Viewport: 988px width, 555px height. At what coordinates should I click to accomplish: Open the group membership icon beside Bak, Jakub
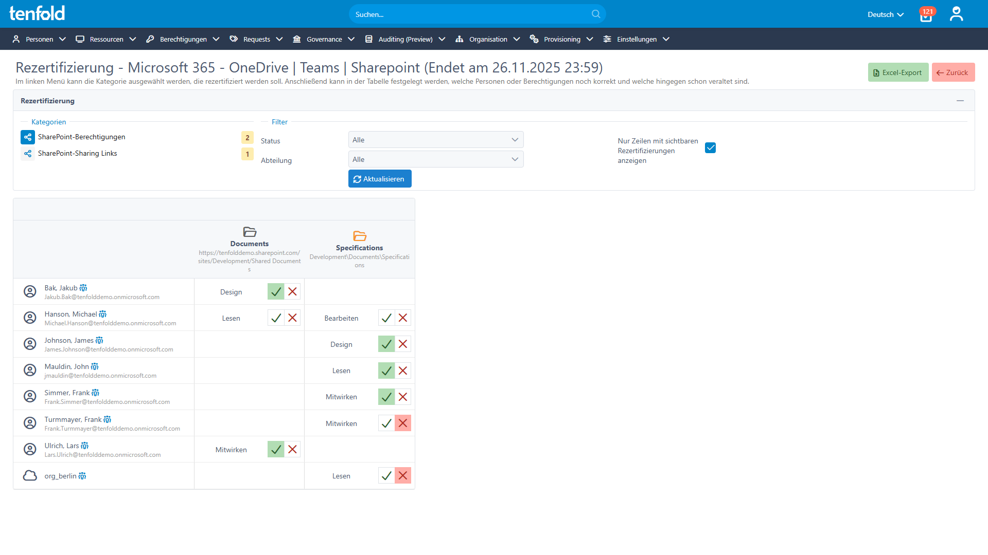tap(83, 287)
